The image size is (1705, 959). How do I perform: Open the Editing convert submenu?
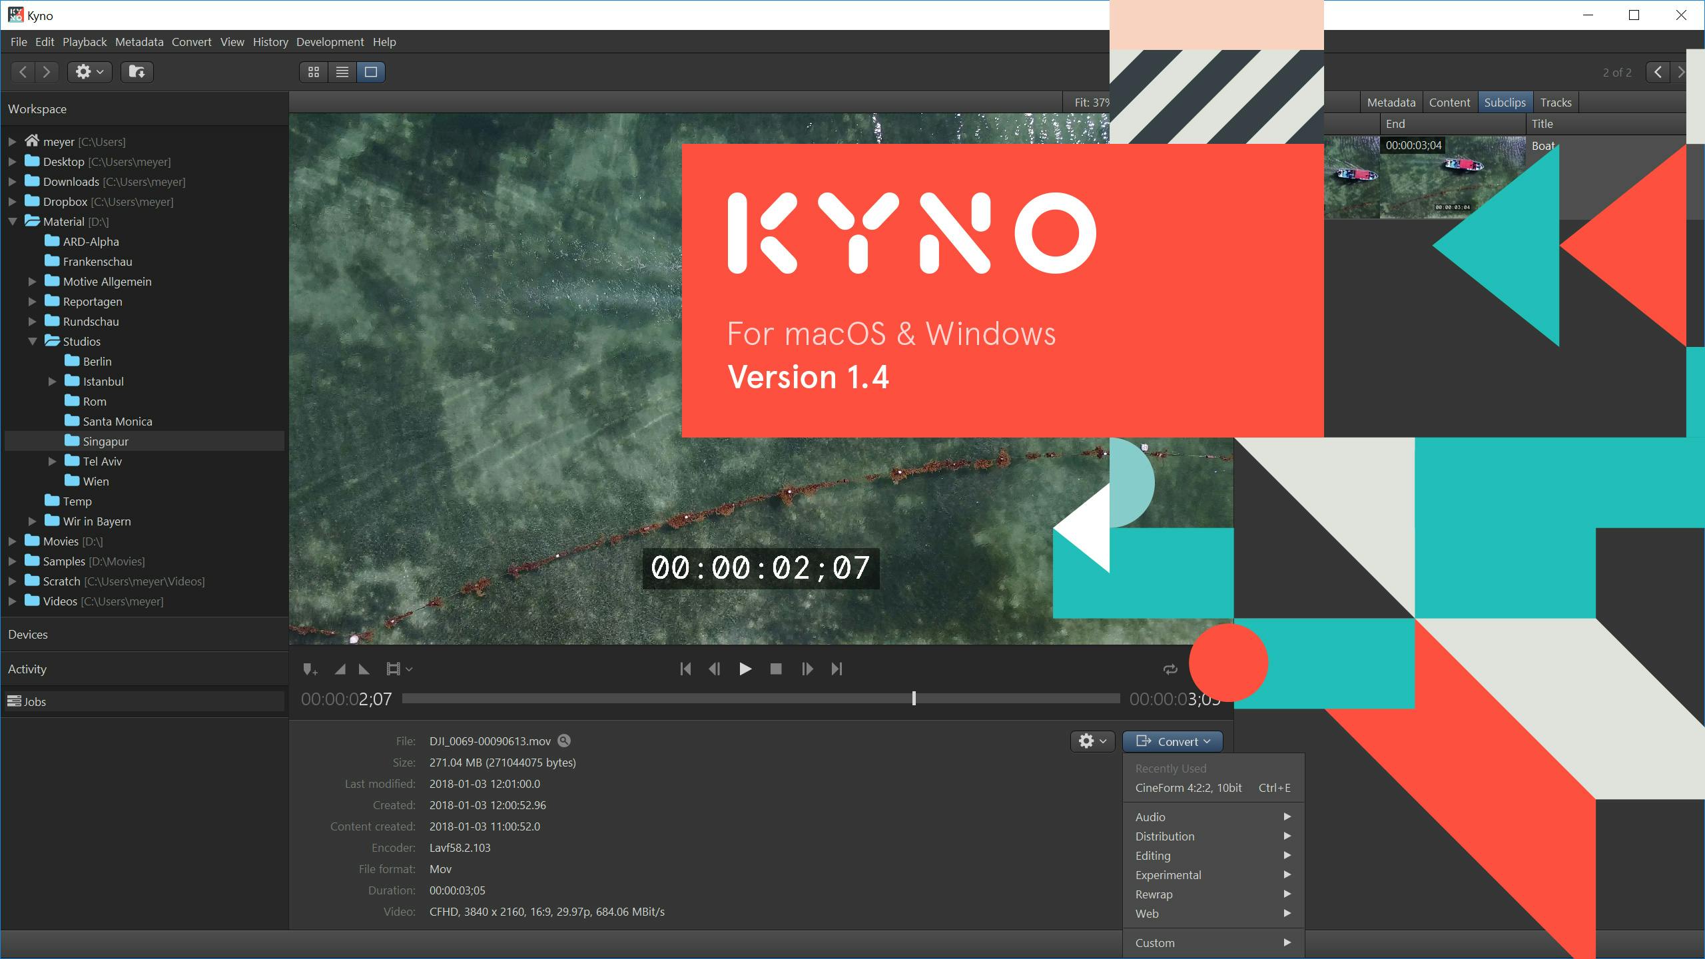pyautogui.click(x=1213, y=856)
